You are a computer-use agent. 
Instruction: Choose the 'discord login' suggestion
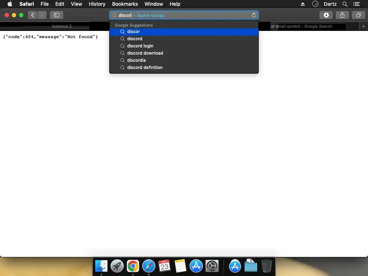(184, 46)
